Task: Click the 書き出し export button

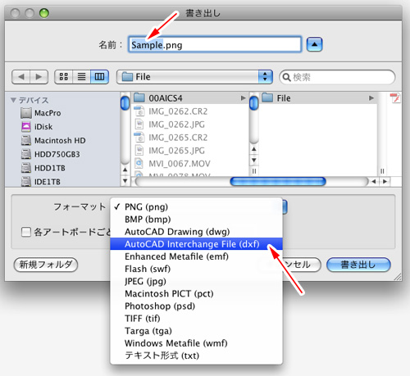Action: coord(358,265)
